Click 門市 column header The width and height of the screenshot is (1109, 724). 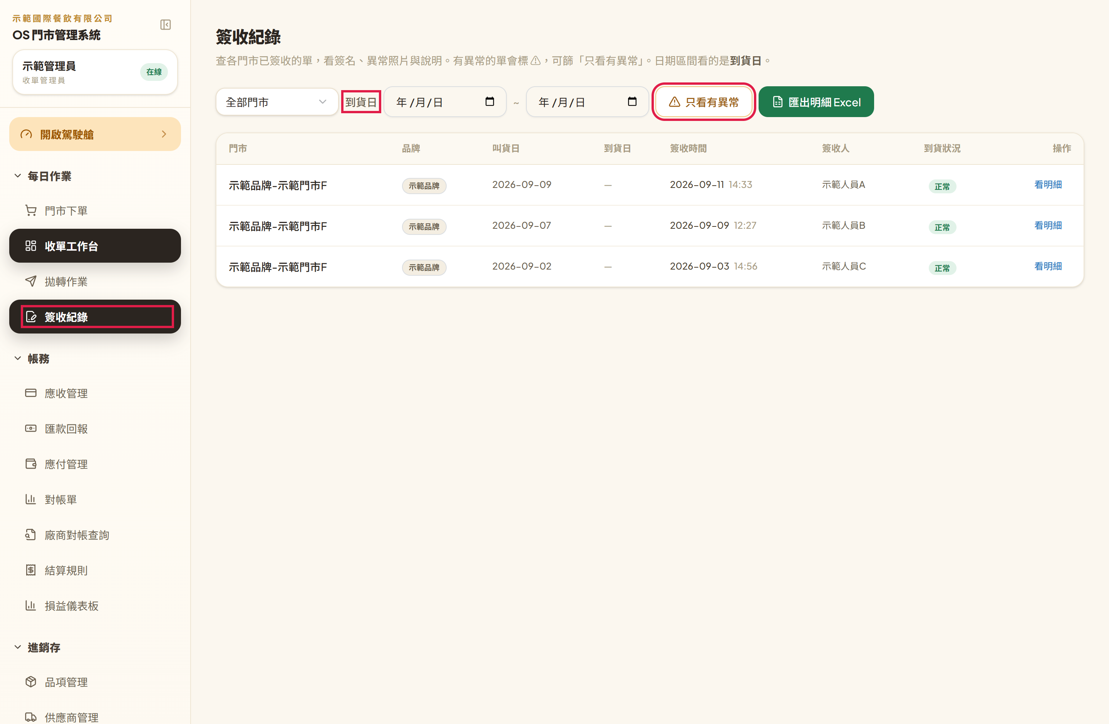(x=238, y=148)
